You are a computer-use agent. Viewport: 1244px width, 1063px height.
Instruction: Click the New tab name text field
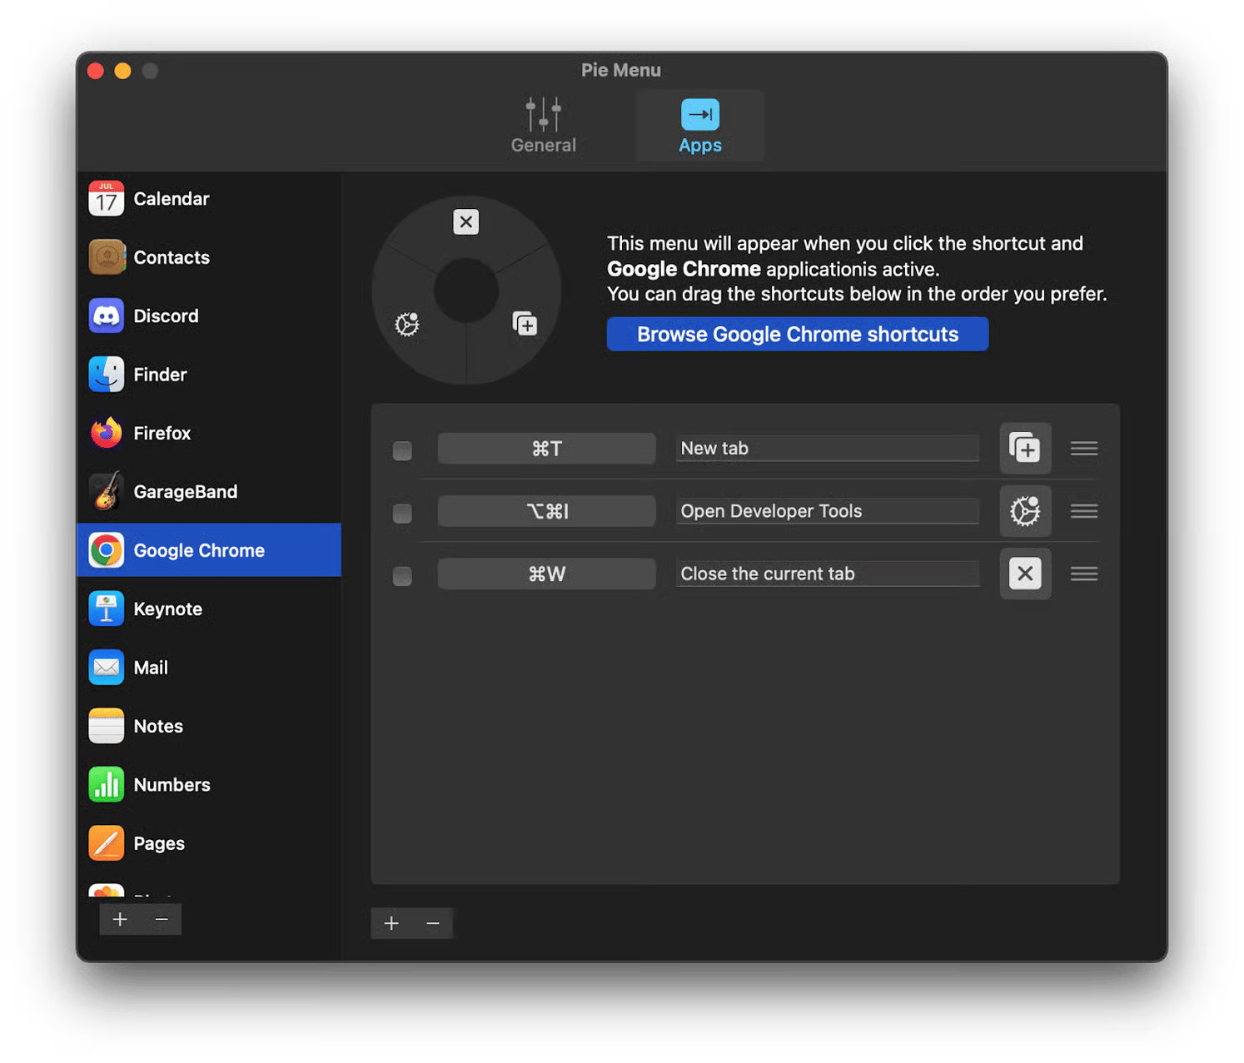click(827, 449)
